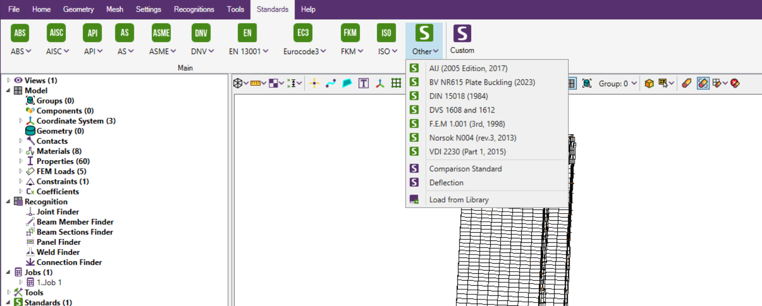Collapse the Model tree node
This screenshot has width=762, height=306.
9,90
